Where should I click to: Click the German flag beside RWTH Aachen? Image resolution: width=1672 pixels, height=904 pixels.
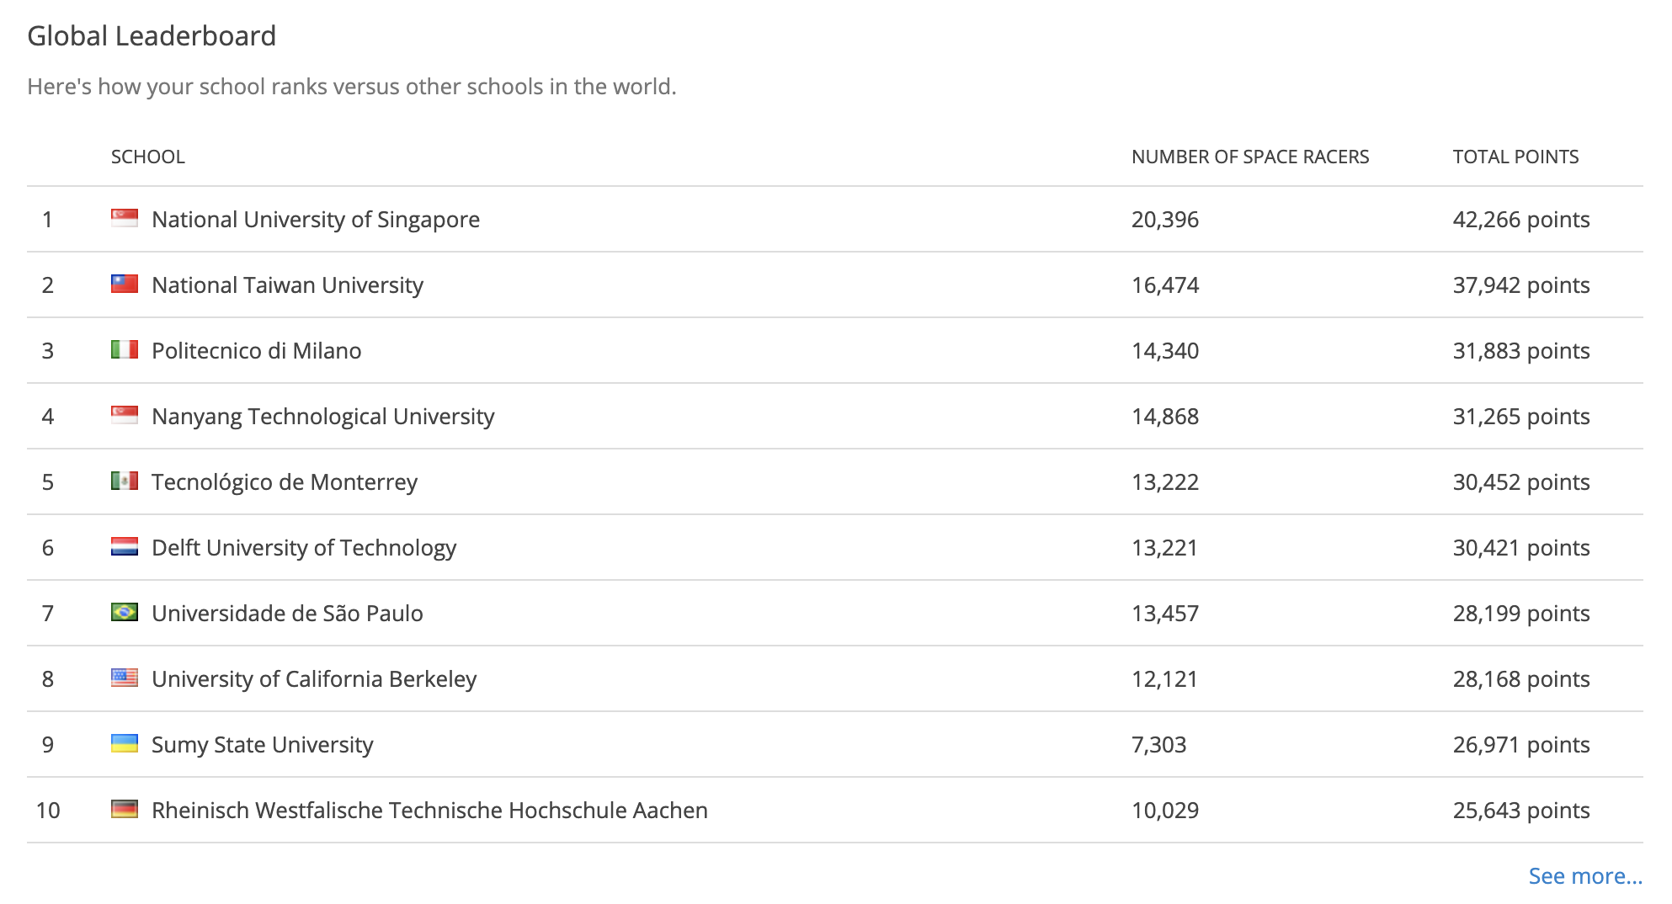point(125,809)
